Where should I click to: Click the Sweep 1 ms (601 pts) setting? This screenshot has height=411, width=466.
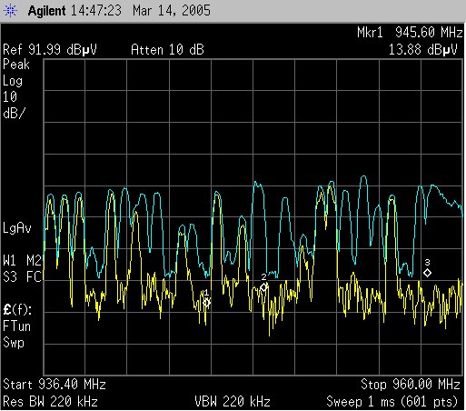pos(392,402)
